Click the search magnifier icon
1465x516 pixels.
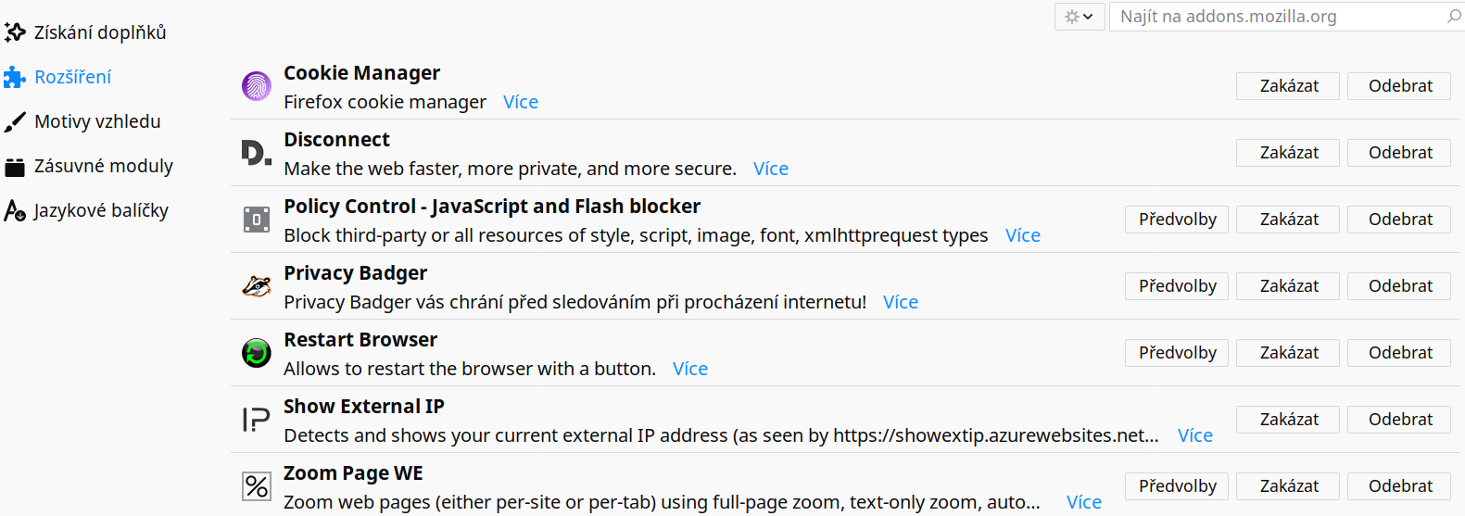1454,16
